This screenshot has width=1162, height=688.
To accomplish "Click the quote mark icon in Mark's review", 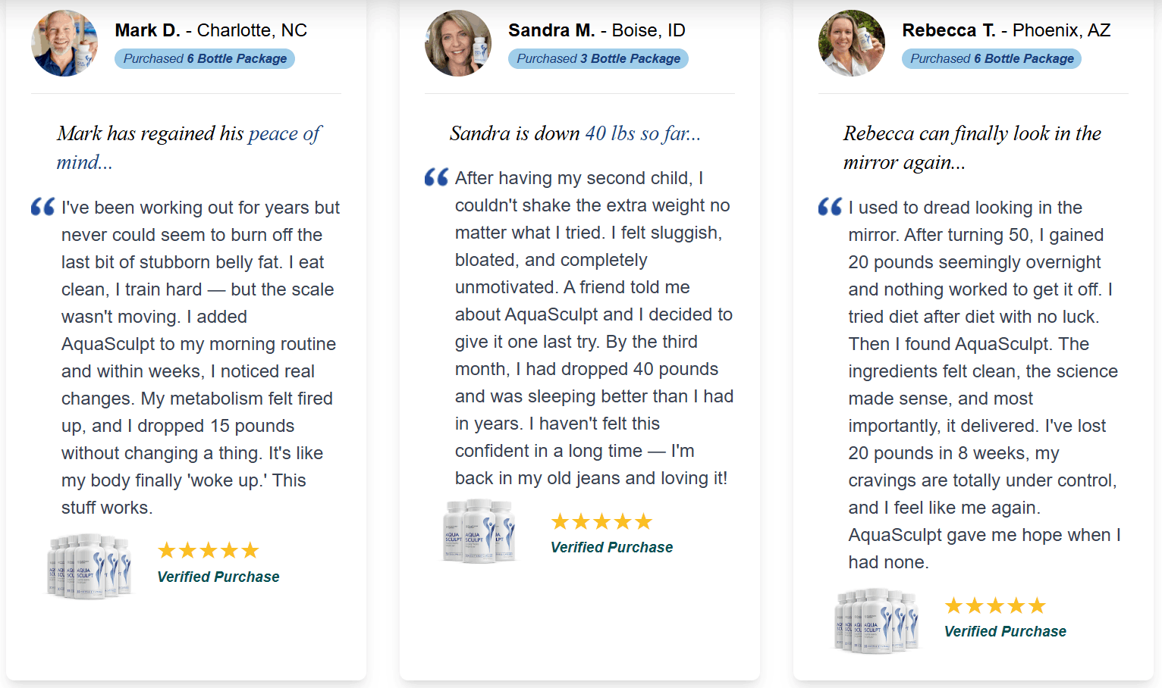I will pyautogui.click(x=42, y=207).
